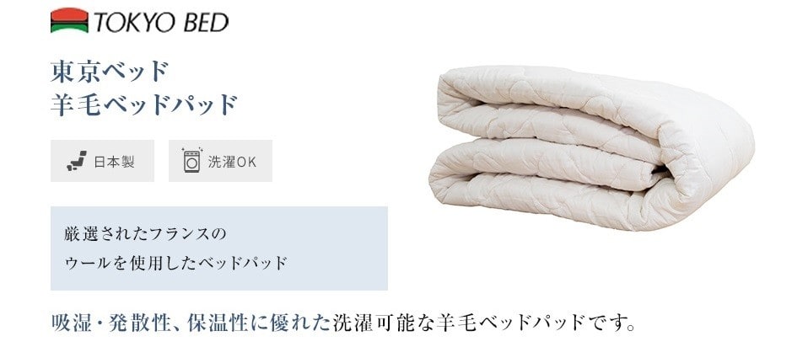This screenshot has height=347, width=808.
Task: Click the red and green Tokyo Bed emblem
Action: point(69,20)
